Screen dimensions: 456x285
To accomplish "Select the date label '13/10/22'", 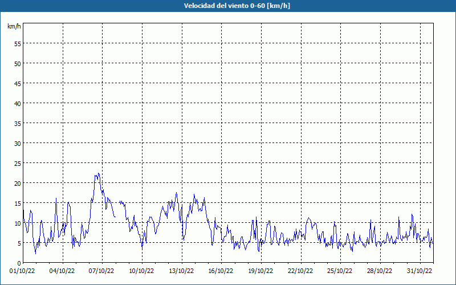I will pyautogui.click(x=181, y=271).
